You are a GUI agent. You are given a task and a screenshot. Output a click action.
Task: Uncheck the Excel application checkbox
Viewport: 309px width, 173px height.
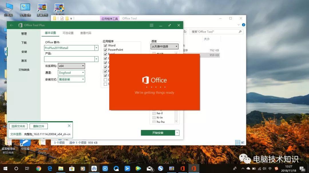[x=105, y=54]
